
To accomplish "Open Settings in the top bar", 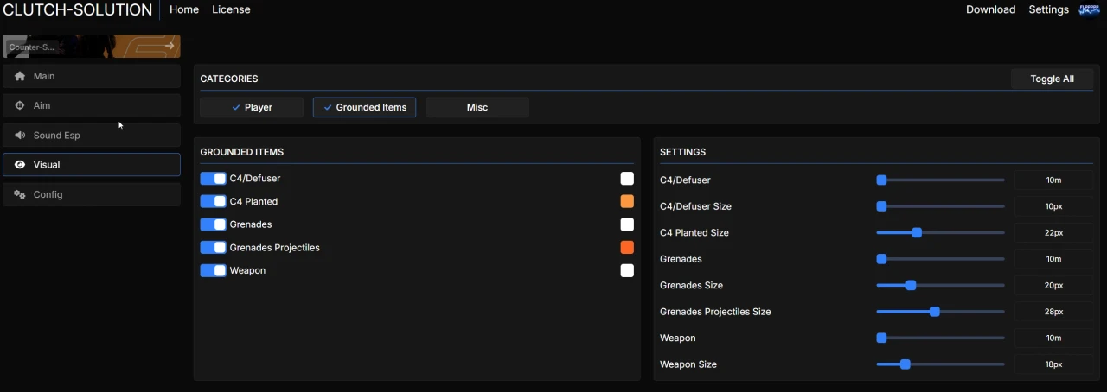I will point(1048,9).
